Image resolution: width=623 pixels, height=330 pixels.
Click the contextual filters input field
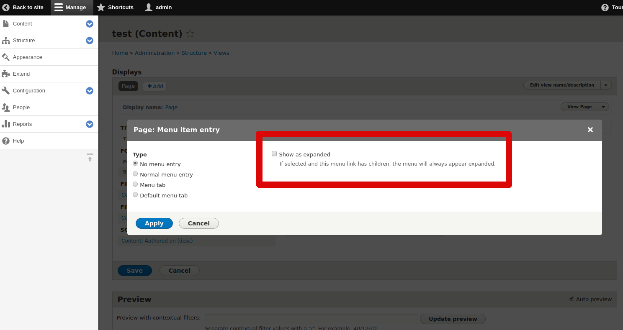pyautogui.click(x=311, y=319)
